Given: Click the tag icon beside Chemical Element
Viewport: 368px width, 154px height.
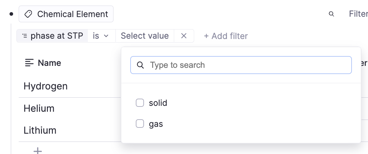Looking at the screenshot, I should tap(29, 14).
